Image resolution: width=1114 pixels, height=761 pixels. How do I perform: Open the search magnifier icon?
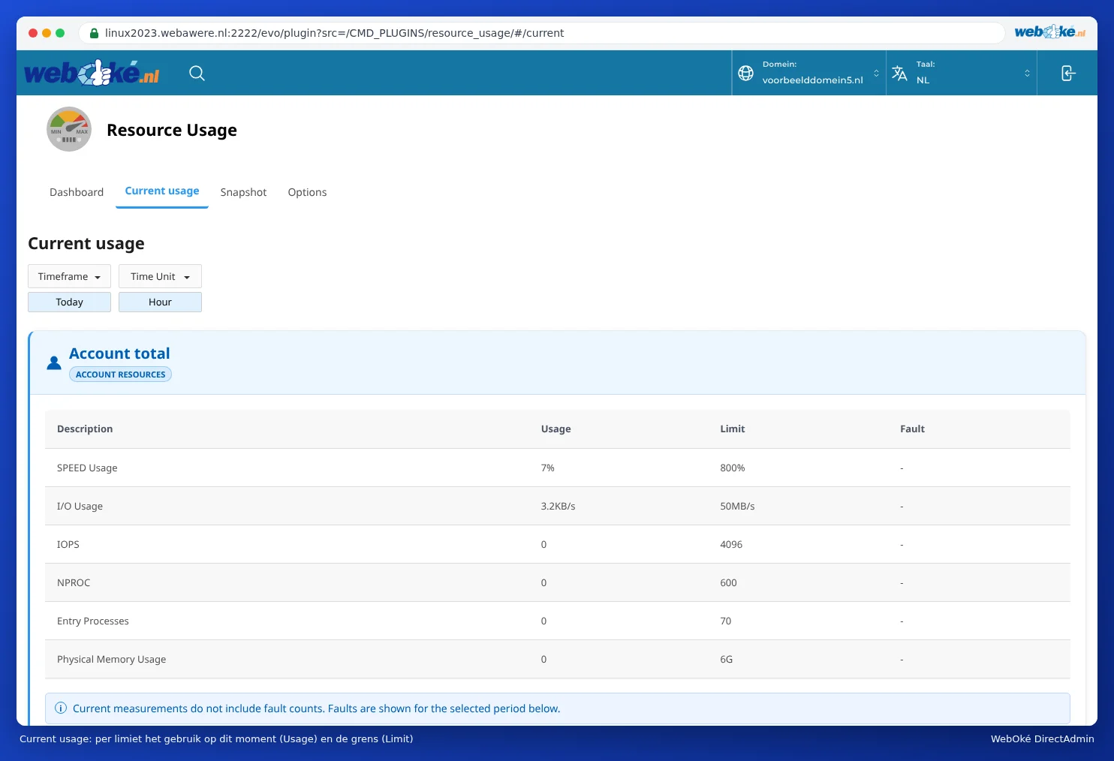197,73
